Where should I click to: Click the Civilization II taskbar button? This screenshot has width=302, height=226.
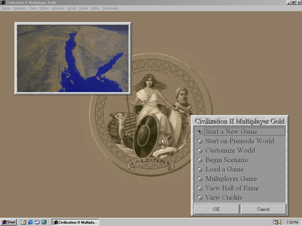click(x=75, y=222)
